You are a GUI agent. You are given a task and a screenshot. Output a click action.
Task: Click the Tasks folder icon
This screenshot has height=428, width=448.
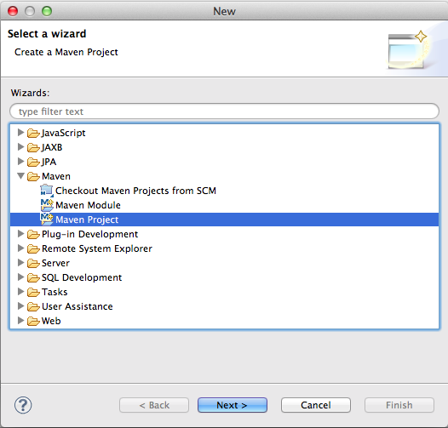(33, 292)
